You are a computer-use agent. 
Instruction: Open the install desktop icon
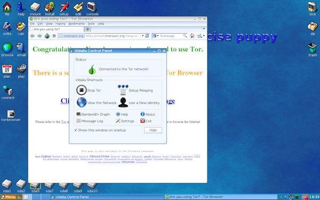tap(50, 9)
